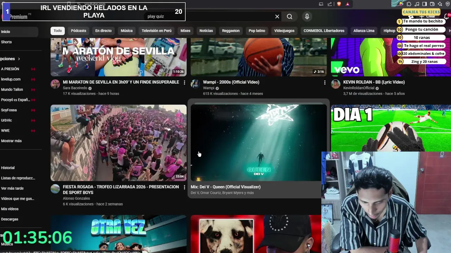Open Mix: Dei V - Queen title
This screenshot has height=253, width=451.
(x=225, y=187)
